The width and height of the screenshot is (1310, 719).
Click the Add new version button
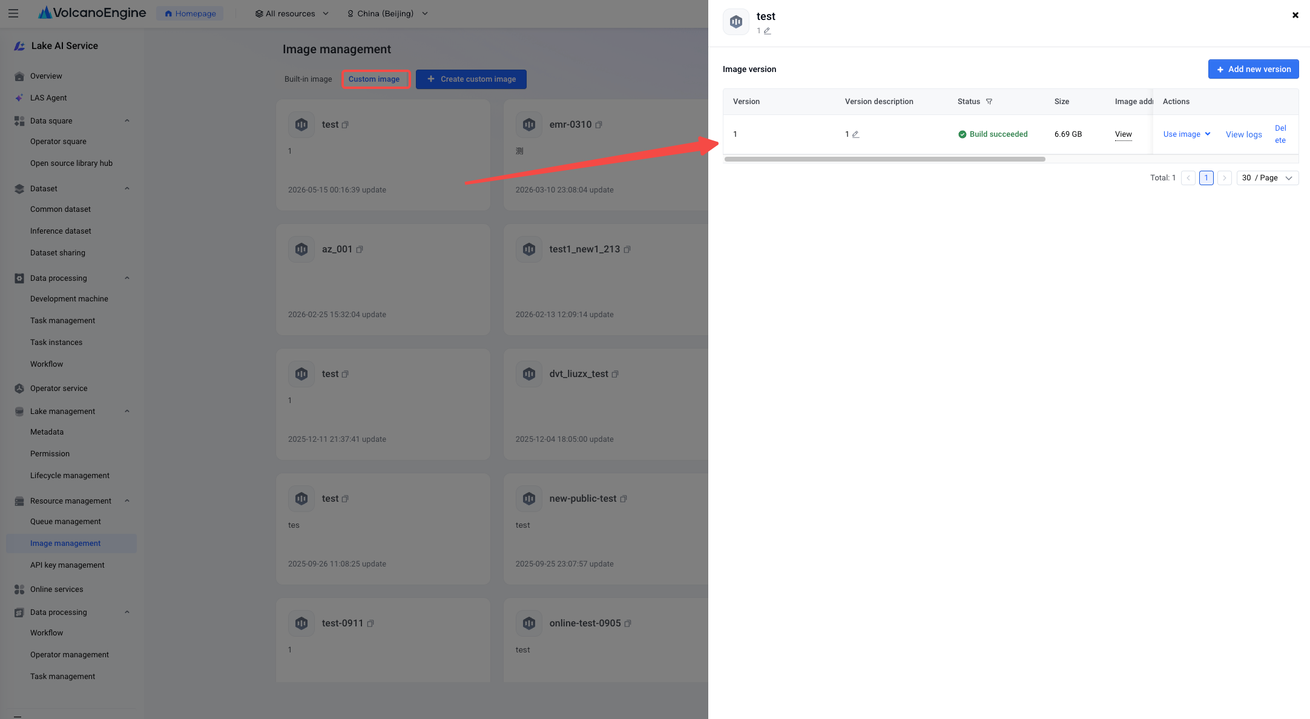click(1253, 69)
